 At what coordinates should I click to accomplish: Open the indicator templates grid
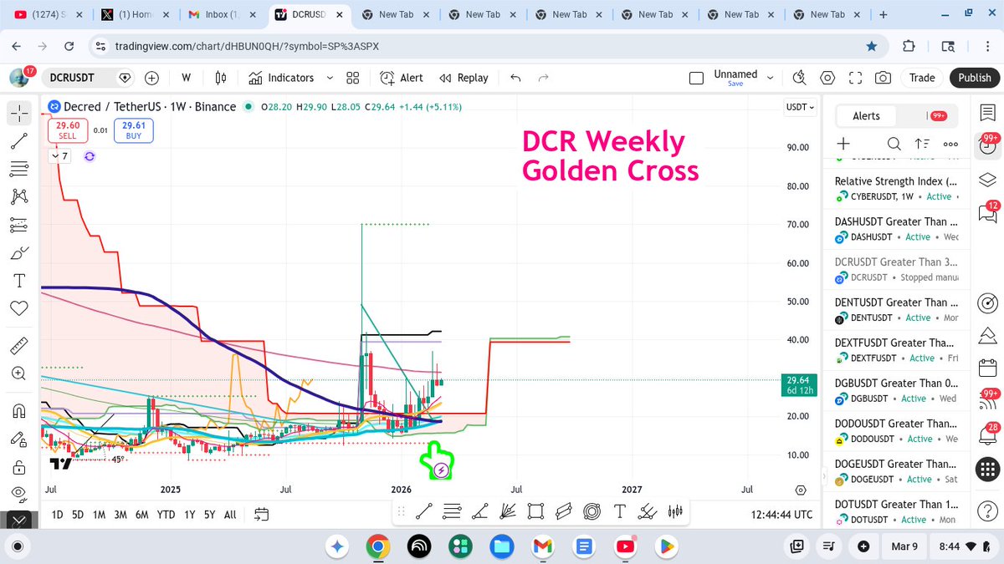point(352,78)
